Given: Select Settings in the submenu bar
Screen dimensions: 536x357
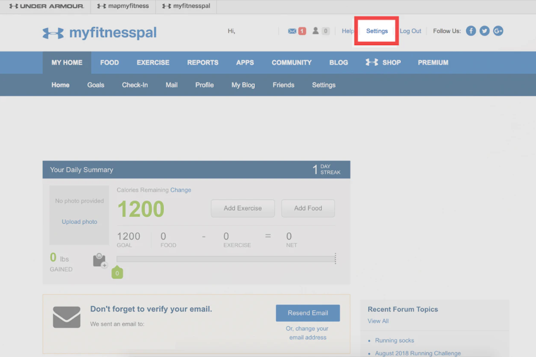Looking at the screenshot, I should (x=324, y=85).
